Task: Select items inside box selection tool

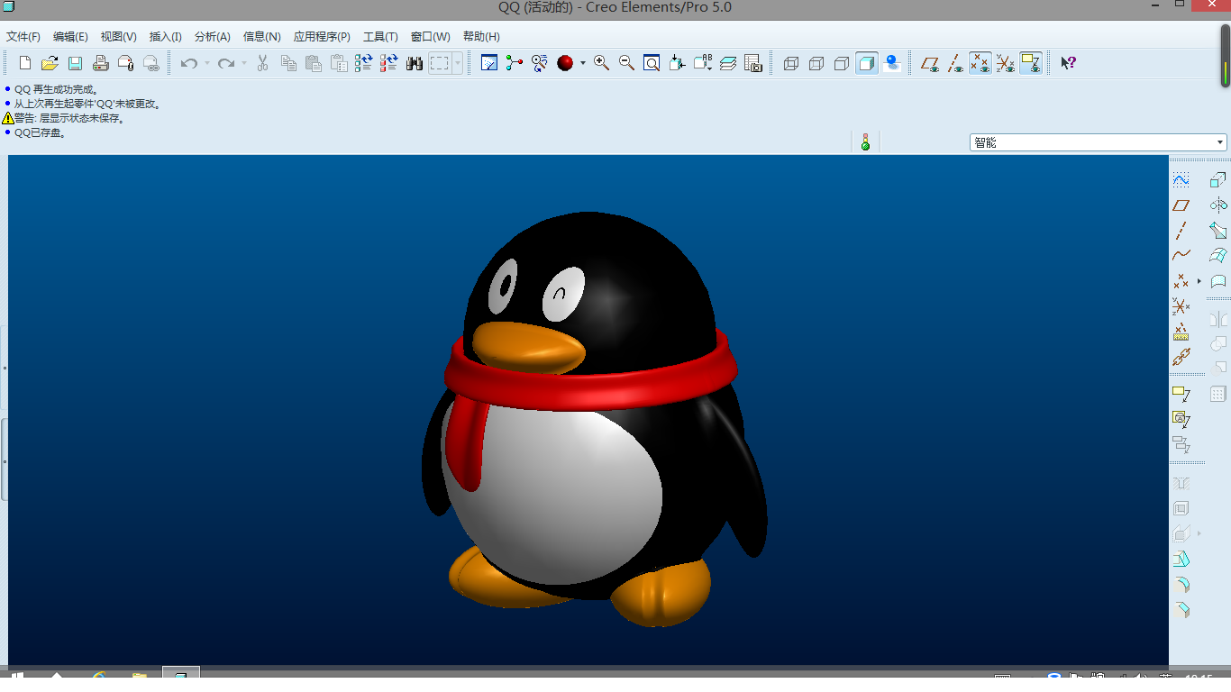Action: coord(439,63)
